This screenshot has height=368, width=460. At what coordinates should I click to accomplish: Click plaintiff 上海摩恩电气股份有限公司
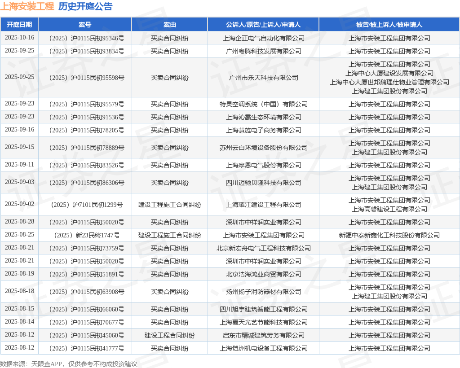tap(263, 165)
